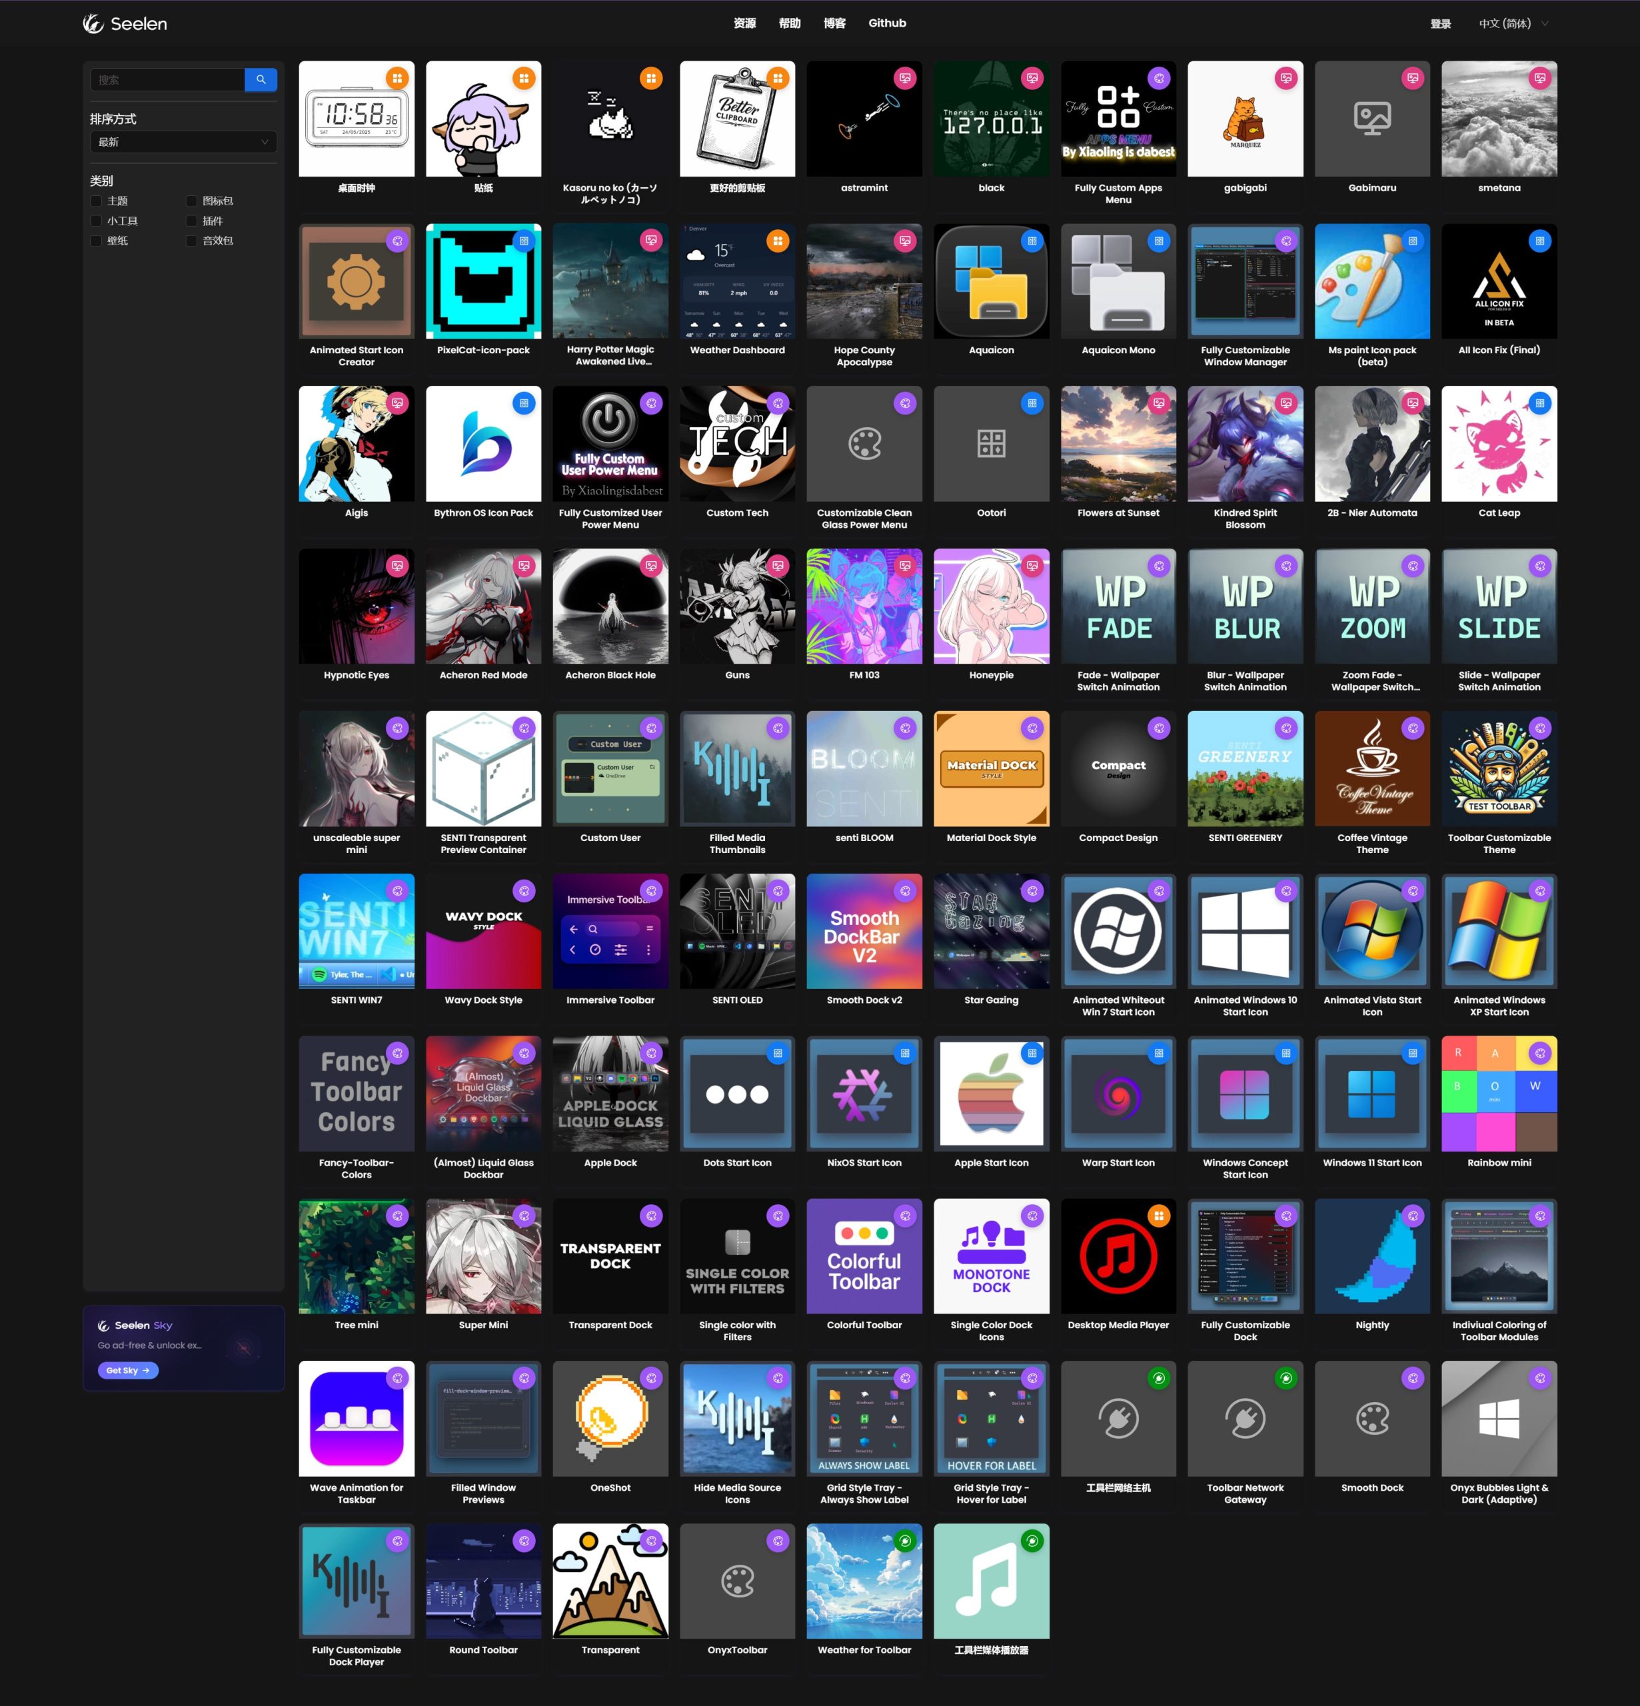The image size is (1640, 1706).
Task: Check the 主题 category checkbox
Action: pos(97,201)
